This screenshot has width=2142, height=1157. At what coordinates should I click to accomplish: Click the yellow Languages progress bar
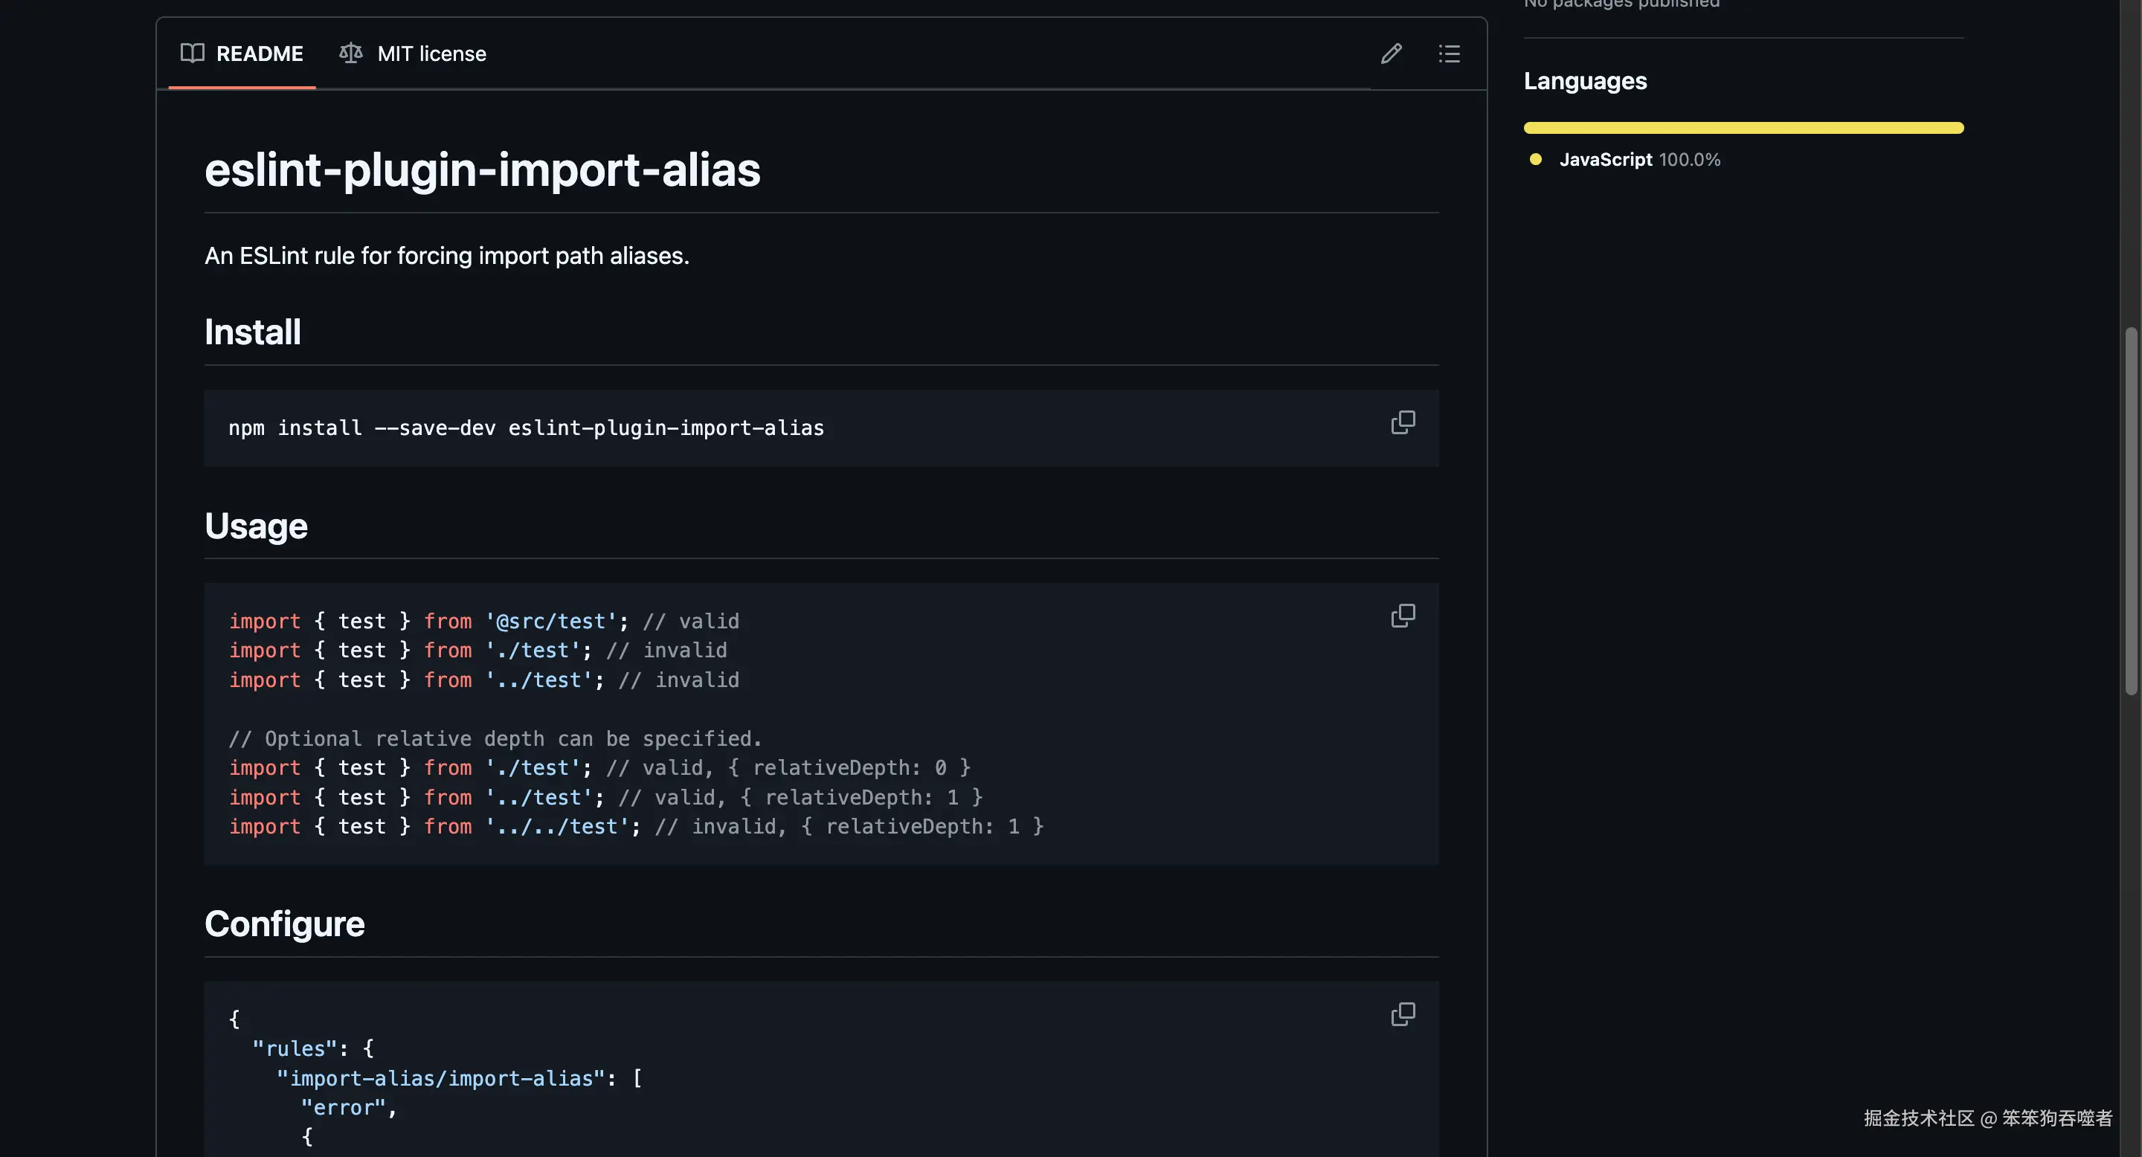point(1743,128)
